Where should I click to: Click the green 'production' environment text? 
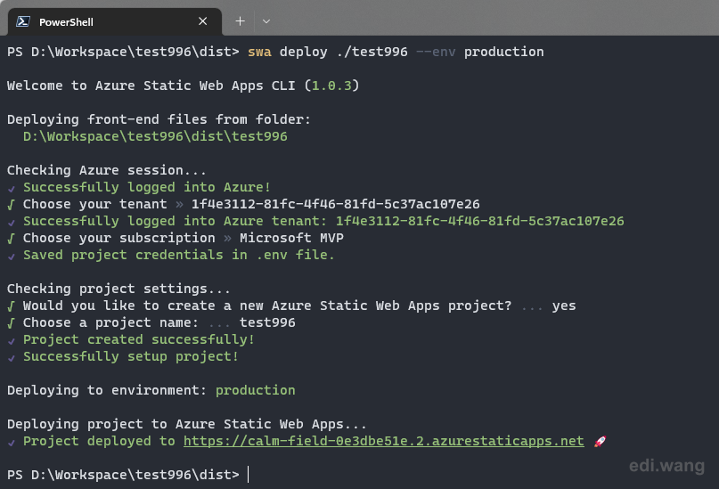point(256,390)
